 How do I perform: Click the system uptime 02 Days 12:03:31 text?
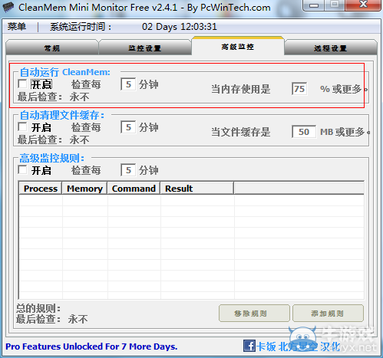tap(180, 27)
